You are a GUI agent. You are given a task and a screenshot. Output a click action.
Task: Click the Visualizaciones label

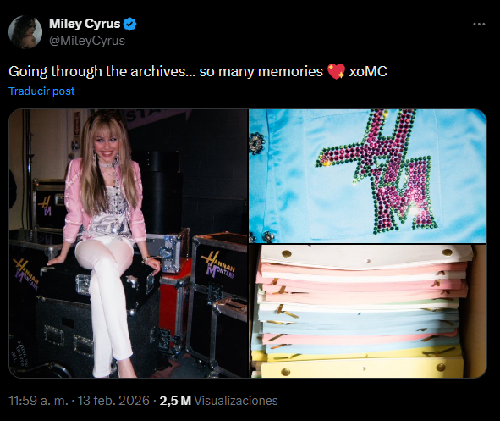[x=236, y=401]
